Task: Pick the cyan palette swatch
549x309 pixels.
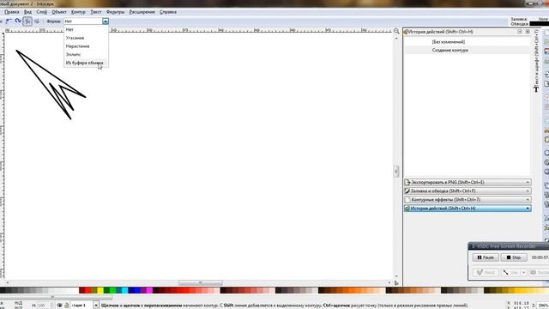Action: click(x=124, y=290)
